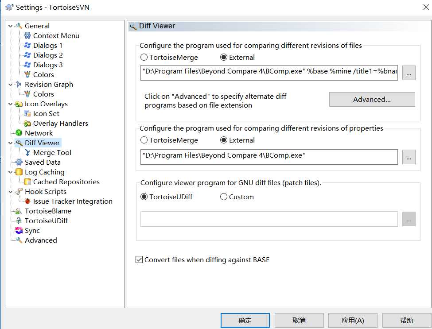Click the Merge Tool icon
The image size is (432, 329).
click(x=27, y=152)
